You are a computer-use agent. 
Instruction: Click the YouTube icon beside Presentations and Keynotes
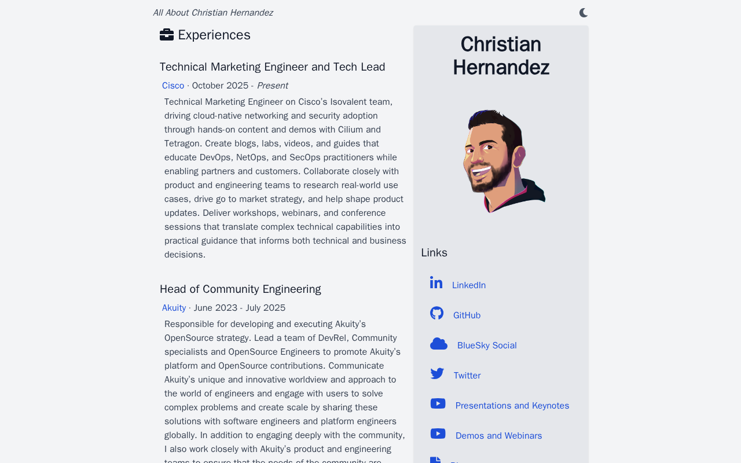pyautogui.click(x=438, y=404)
